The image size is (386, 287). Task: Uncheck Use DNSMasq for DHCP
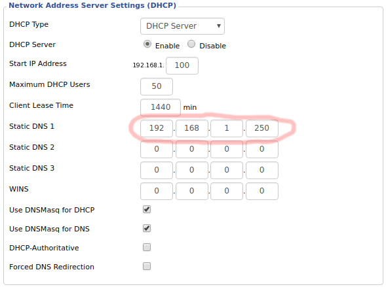tap(147, 209)
